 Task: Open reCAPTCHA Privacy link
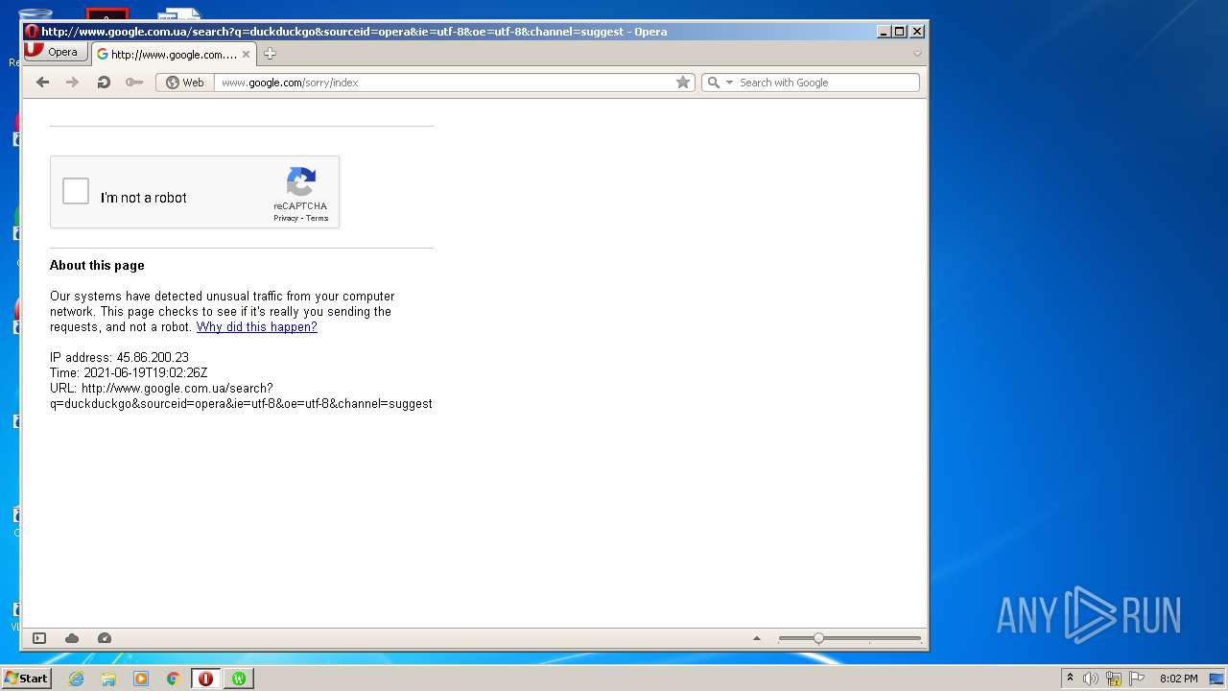tap(286, 218)
